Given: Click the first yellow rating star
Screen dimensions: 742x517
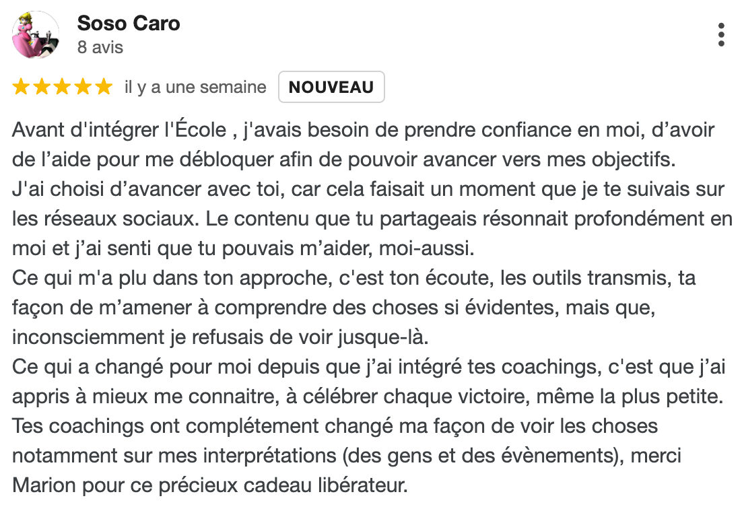Looking at the screenshot, I should coord(21,87).
